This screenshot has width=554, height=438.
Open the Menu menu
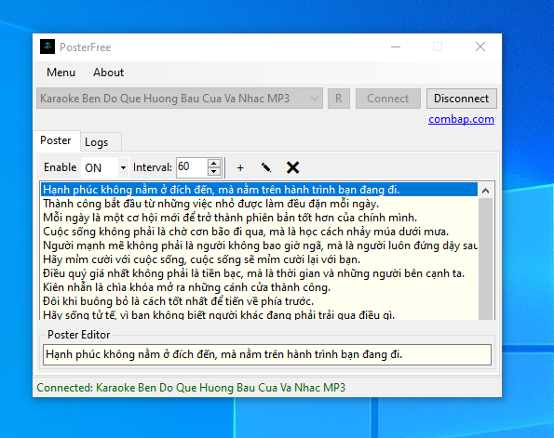point(61,73)
